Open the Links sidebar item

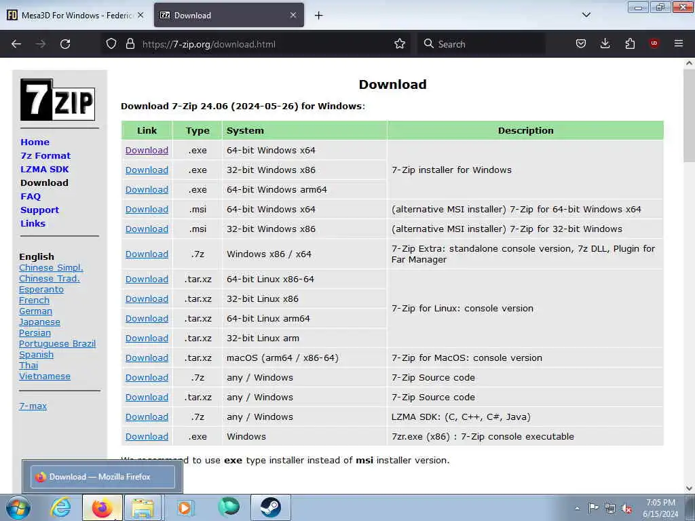point(33,223)
